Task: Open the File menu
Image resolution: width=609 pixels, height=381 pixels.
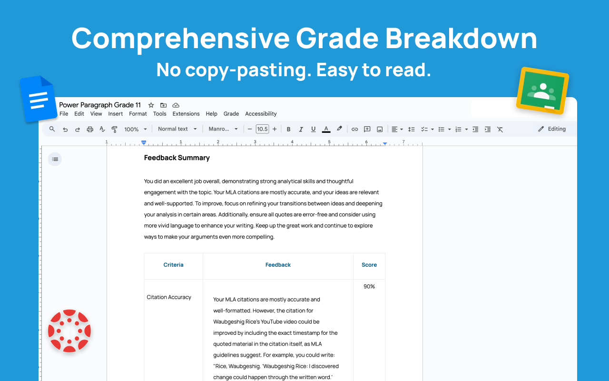Action: tap(64, 114)
